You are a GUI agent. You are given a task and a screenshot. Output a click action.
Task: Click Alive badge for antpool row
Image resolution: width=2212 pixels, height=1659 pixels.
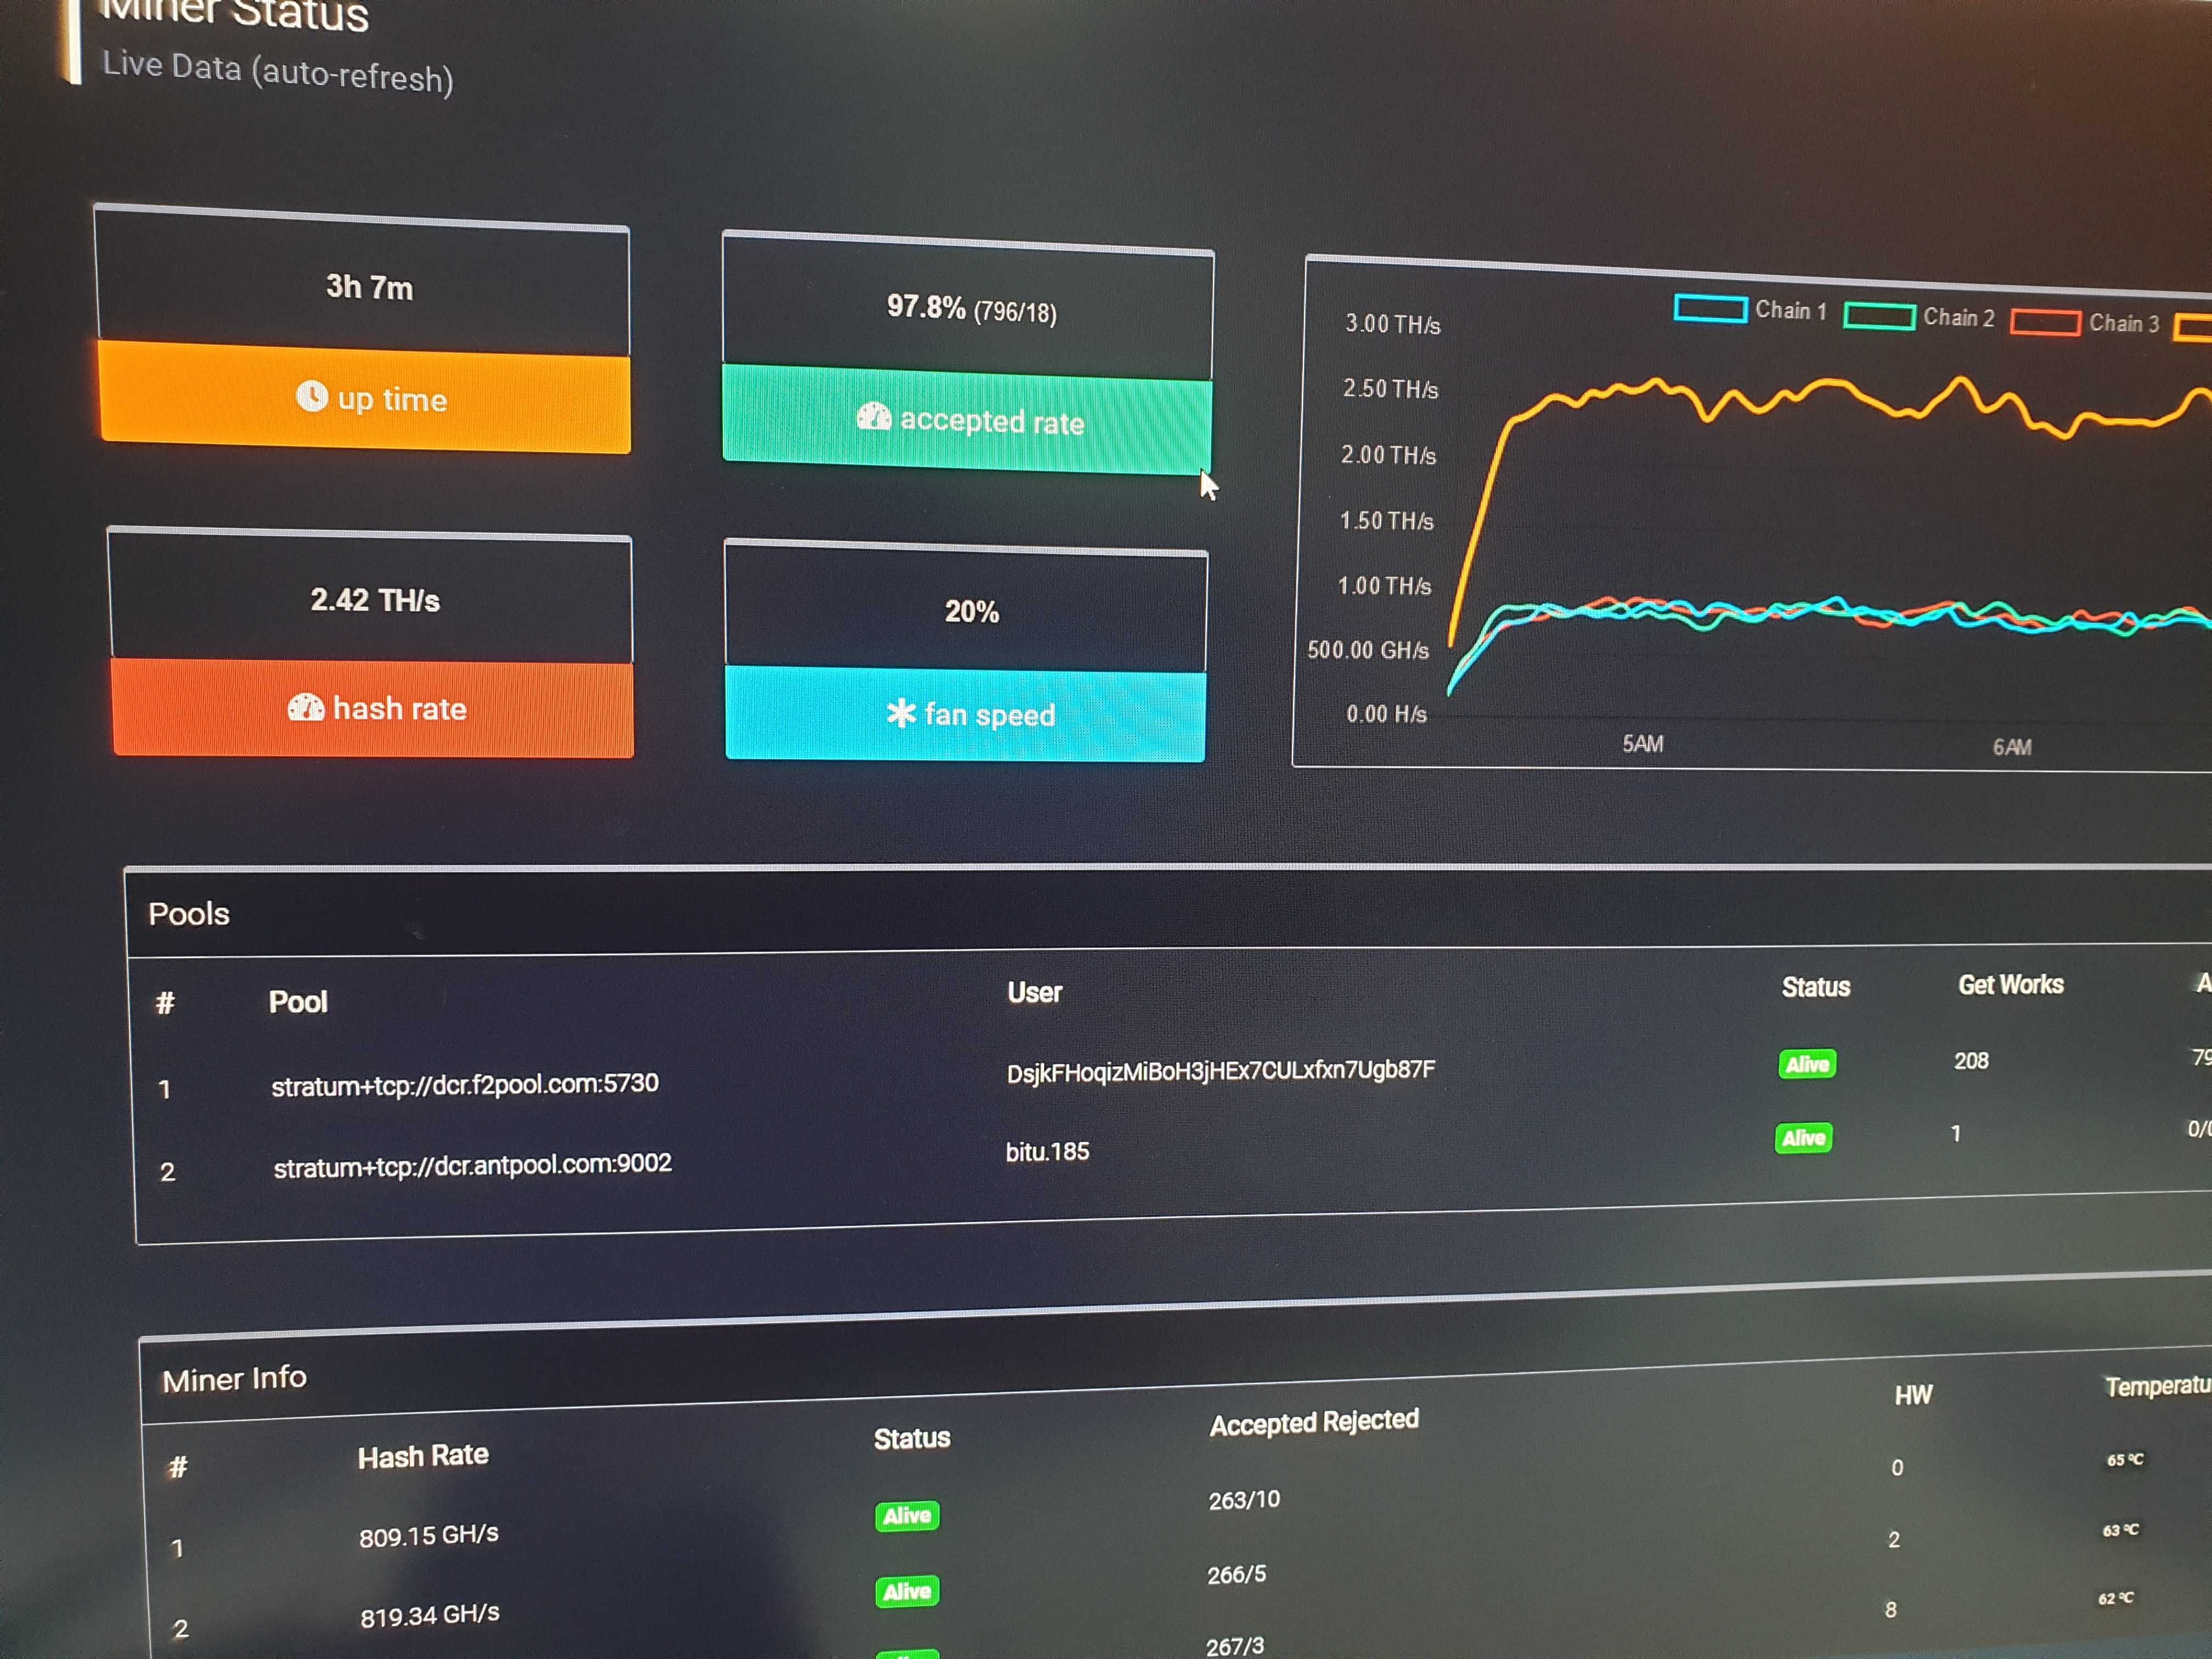tap(1803, 1137)
